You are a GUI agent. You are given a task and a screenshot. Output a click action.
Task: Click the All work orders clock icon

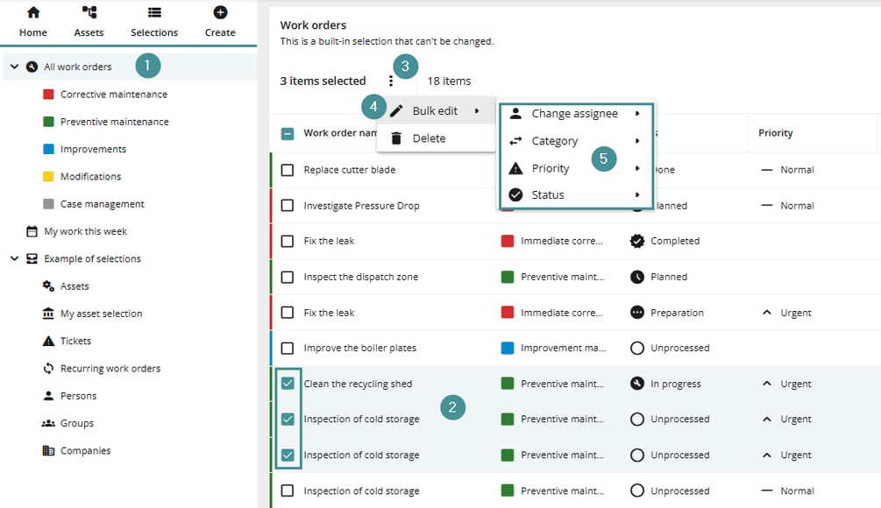(x=32, y=67)
